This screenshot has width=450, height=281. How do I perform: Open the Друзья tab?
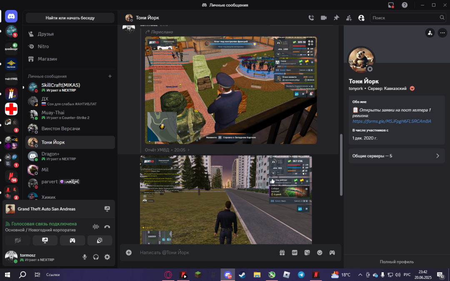pos(45,34)
